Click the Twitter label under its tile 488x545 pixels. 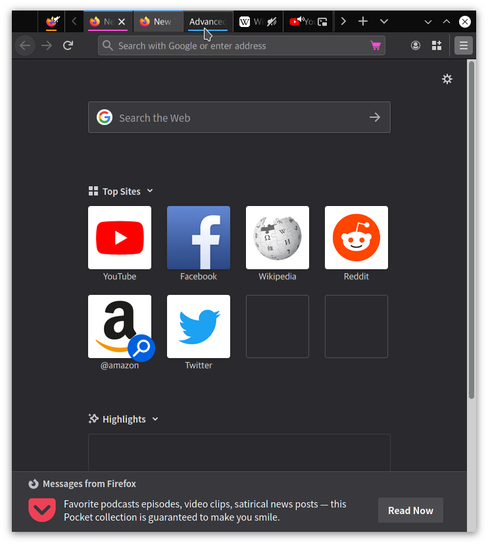[x=199, y=365]
